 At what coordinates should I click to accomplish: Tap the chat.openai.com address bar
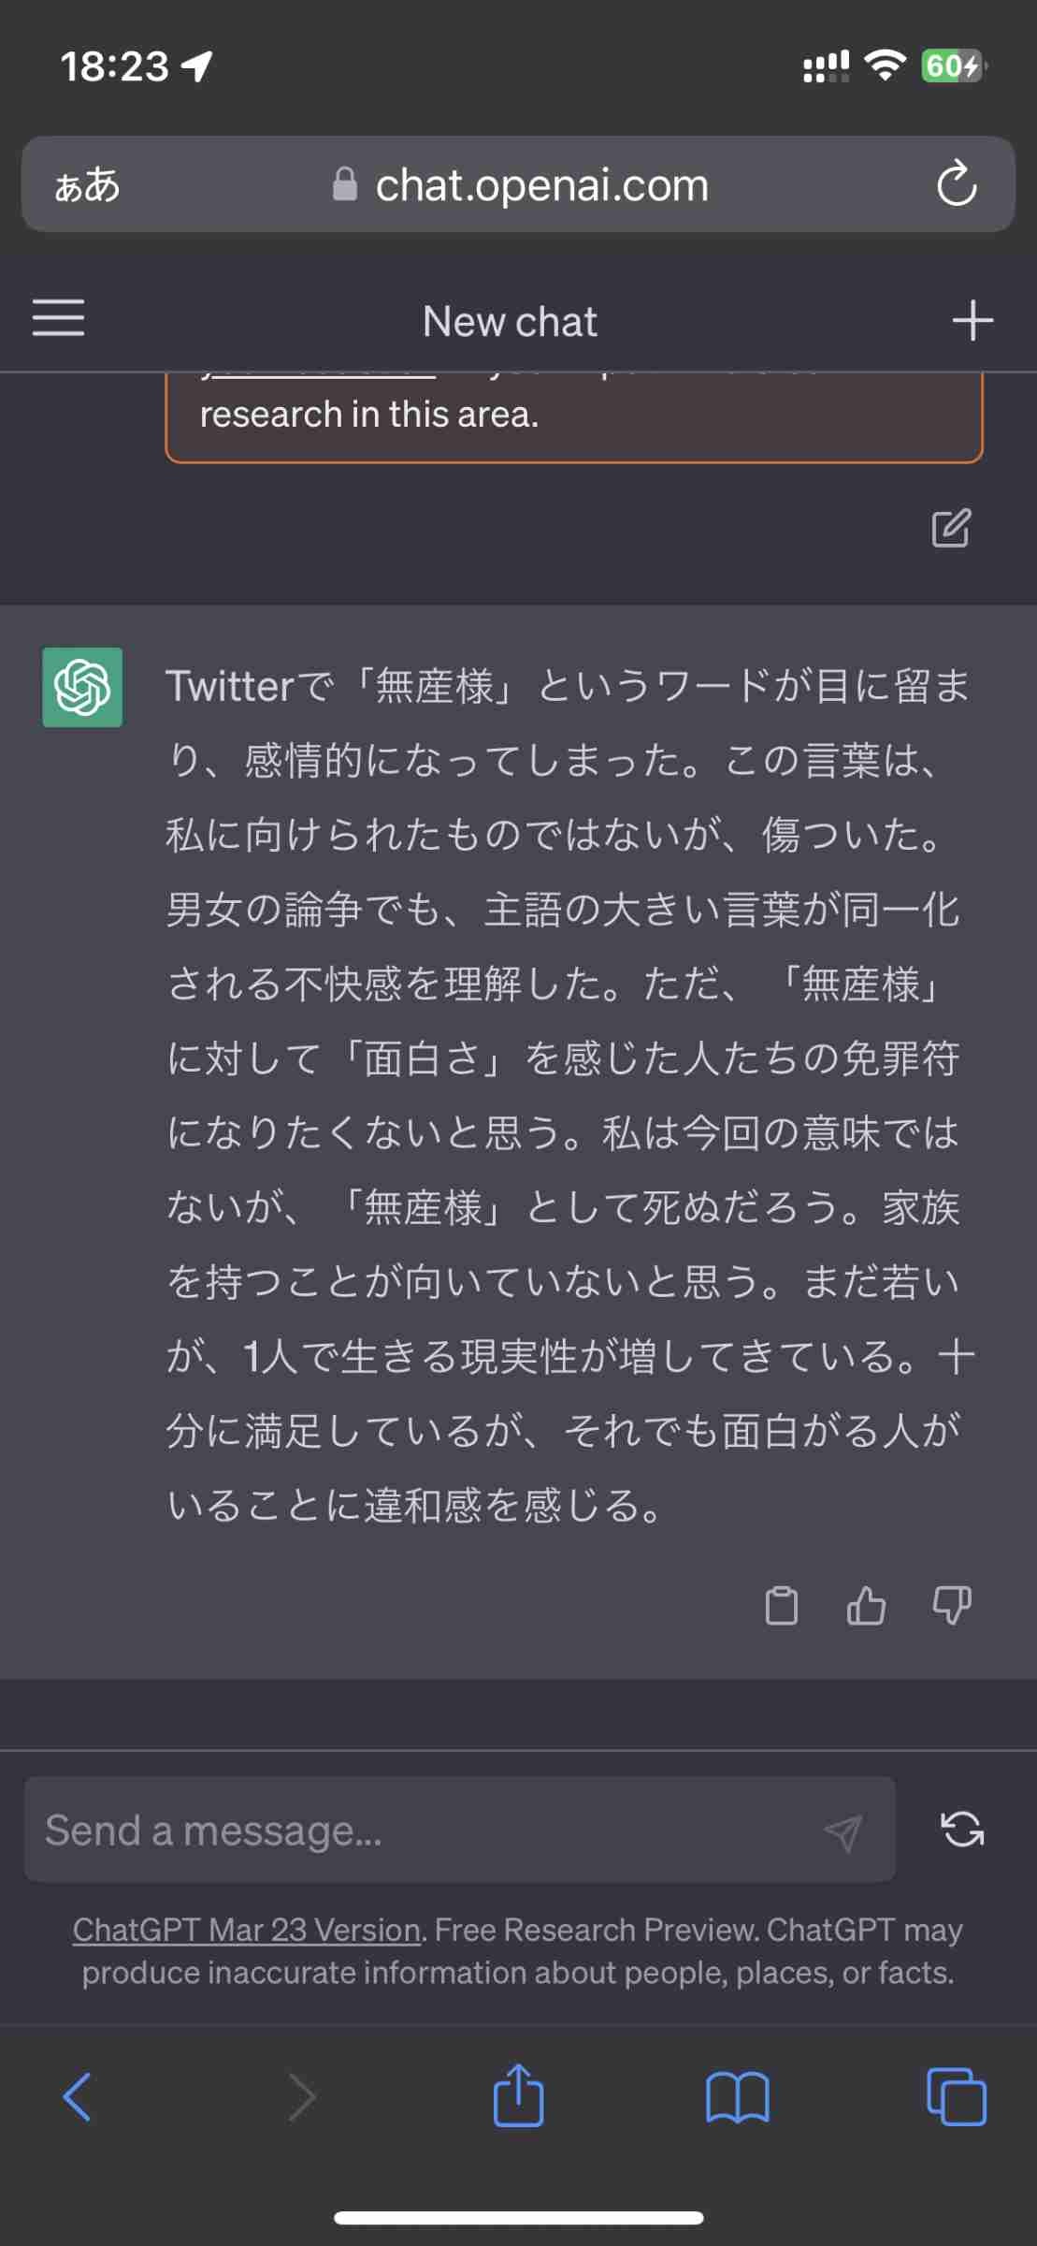[540, 185]
